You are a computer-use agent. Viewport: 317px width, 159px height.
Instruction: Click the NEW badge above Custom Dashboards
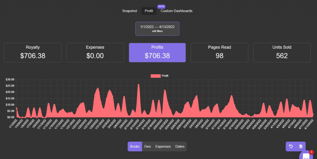click(161, 6)
